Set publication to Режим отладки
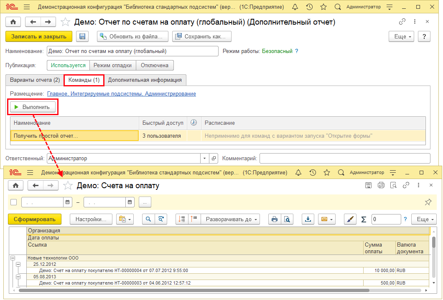This screenshot has height=300, width=443. coord(113,66)
